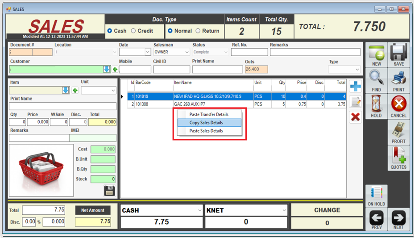This screenshot has height=238, width=414.
Task: Click the red X delete row icon
Action: (x=356, y=117)
